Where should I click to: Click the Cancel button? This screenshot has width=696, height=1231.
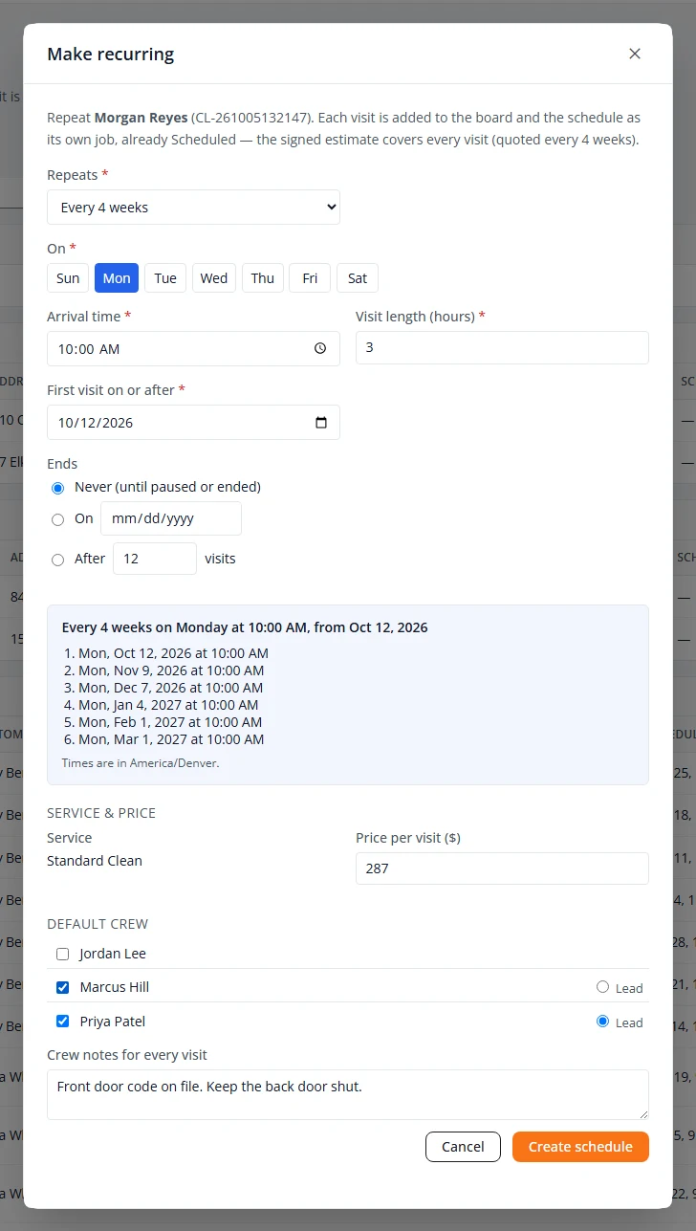(463, 1147)
